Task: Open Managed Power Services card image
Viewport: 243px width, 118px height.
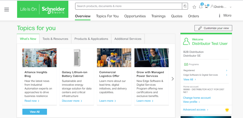Action: [x=152, y=58]
